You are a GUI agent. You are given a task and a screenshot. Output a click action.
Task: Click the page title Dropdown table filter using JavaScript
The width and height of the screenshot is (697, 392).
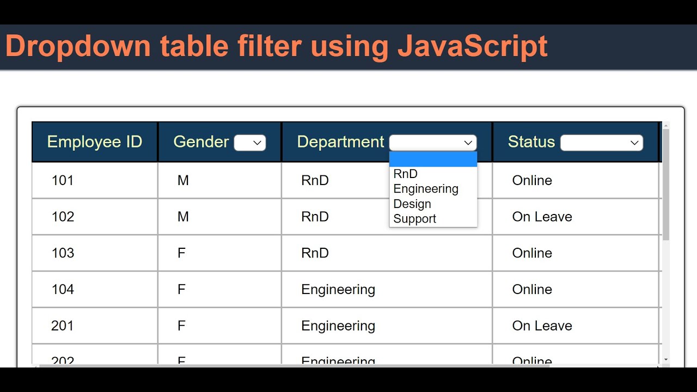pyautogui.click(x=276, y=46)
